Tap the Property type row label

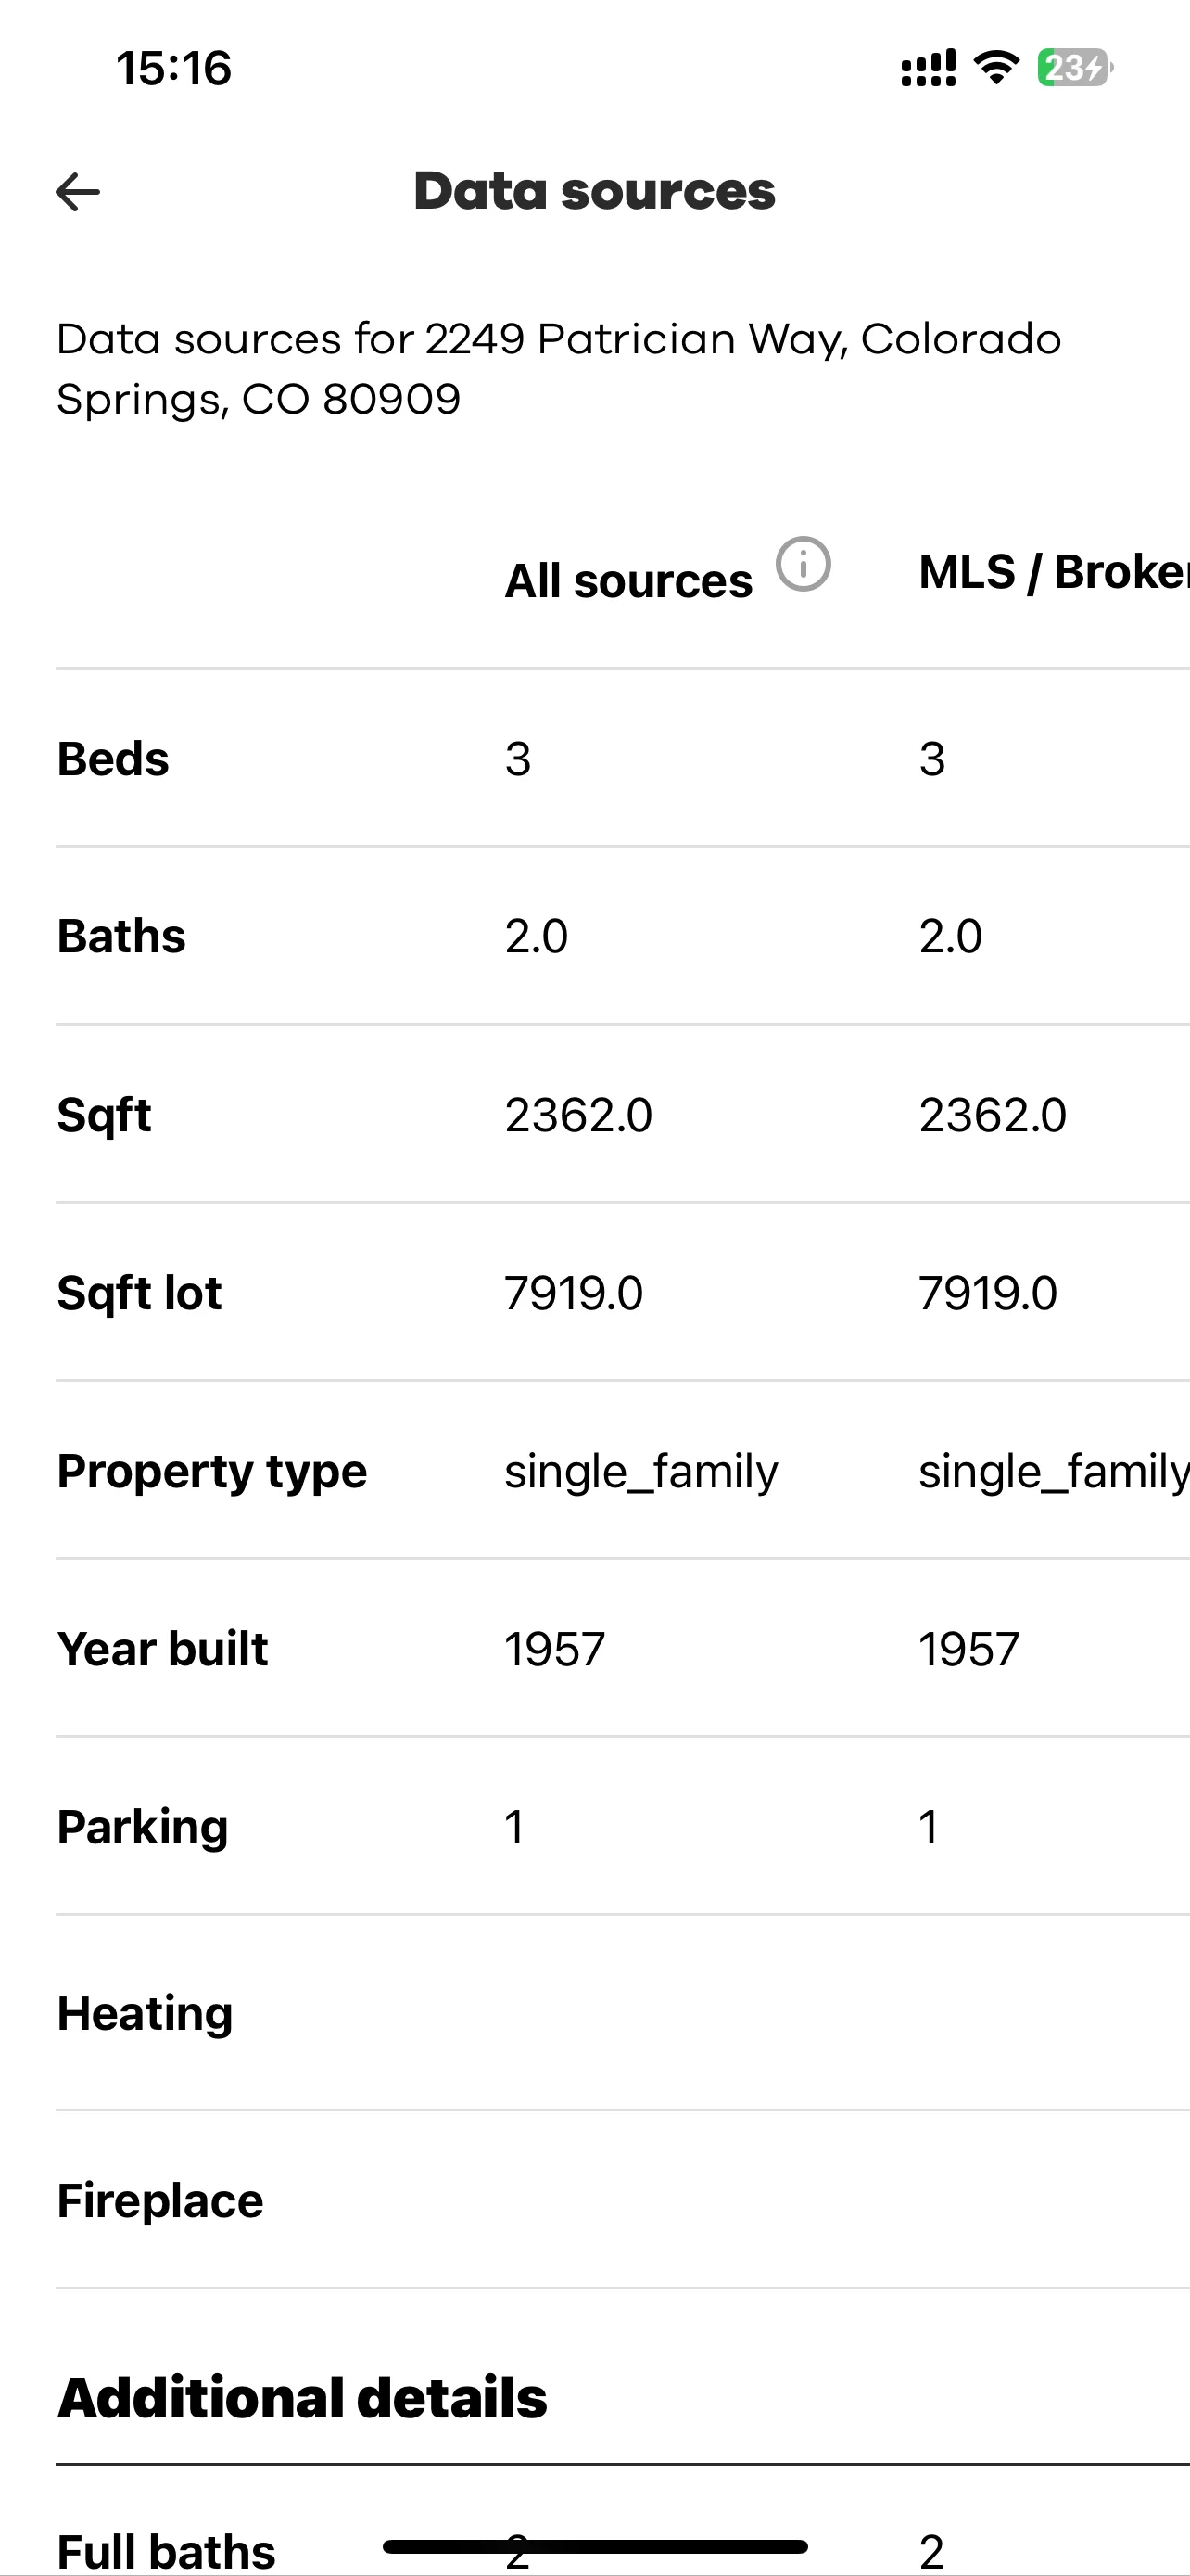click(x=212, y=1472)
